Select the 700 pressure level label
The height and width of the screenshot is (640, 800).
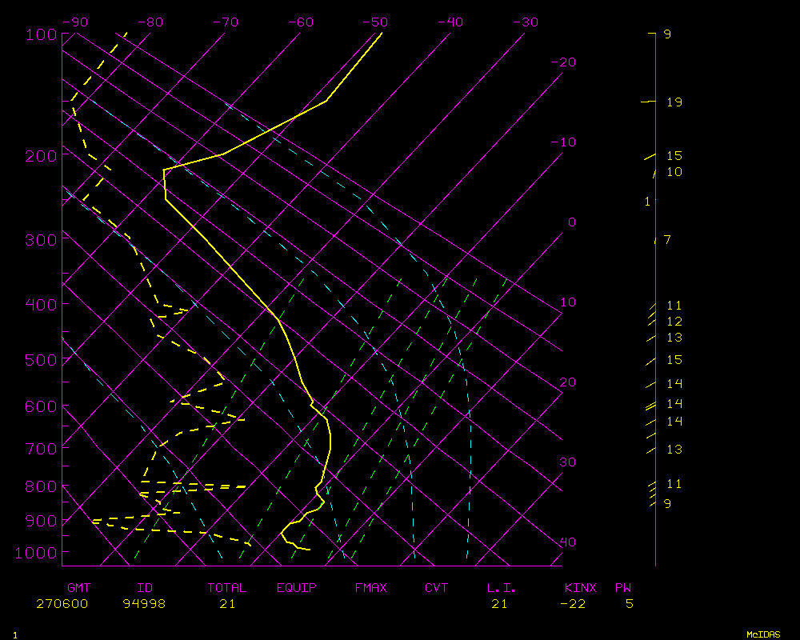[40, 448]
